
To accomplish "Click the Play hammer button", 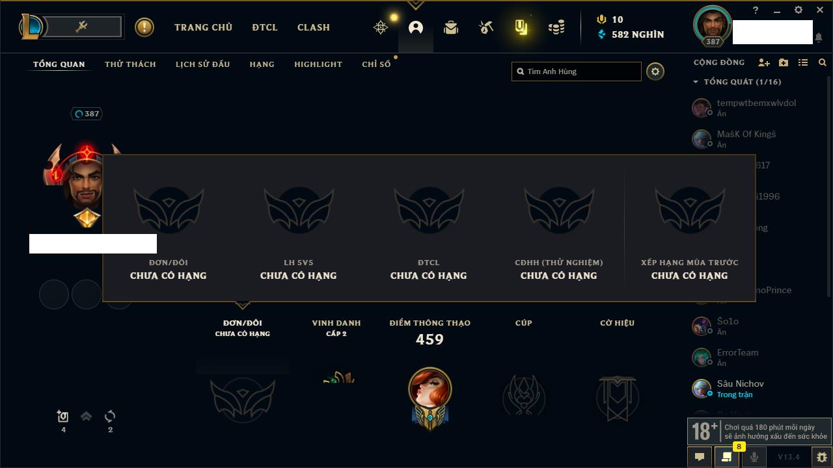I will click(x=82, y=27).
